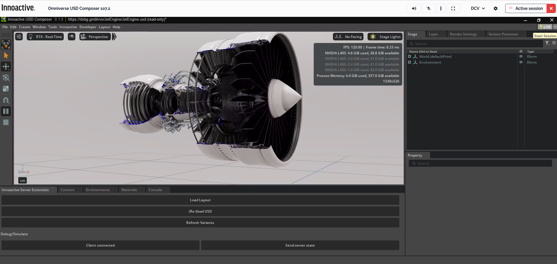Click the Pause viewport icon
The image size is (557, 264).
6,111
